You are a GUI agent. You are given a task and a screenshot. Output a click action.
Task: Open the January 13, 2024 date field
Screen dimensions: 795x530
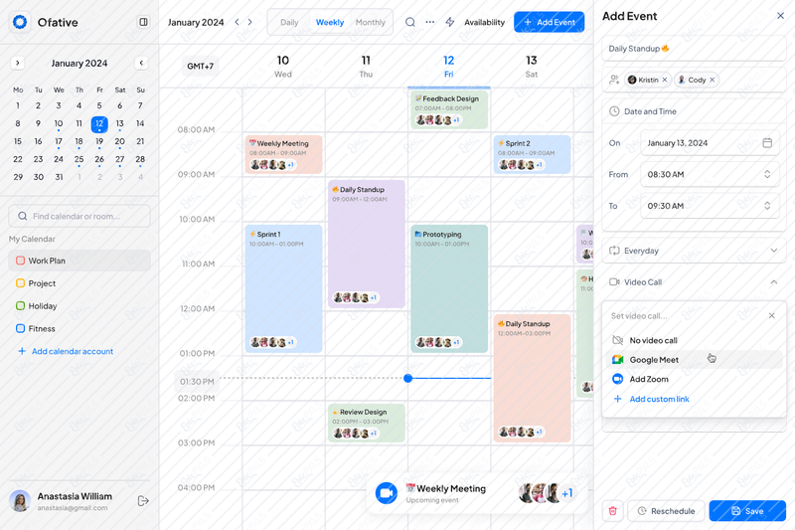coord(710,143)
